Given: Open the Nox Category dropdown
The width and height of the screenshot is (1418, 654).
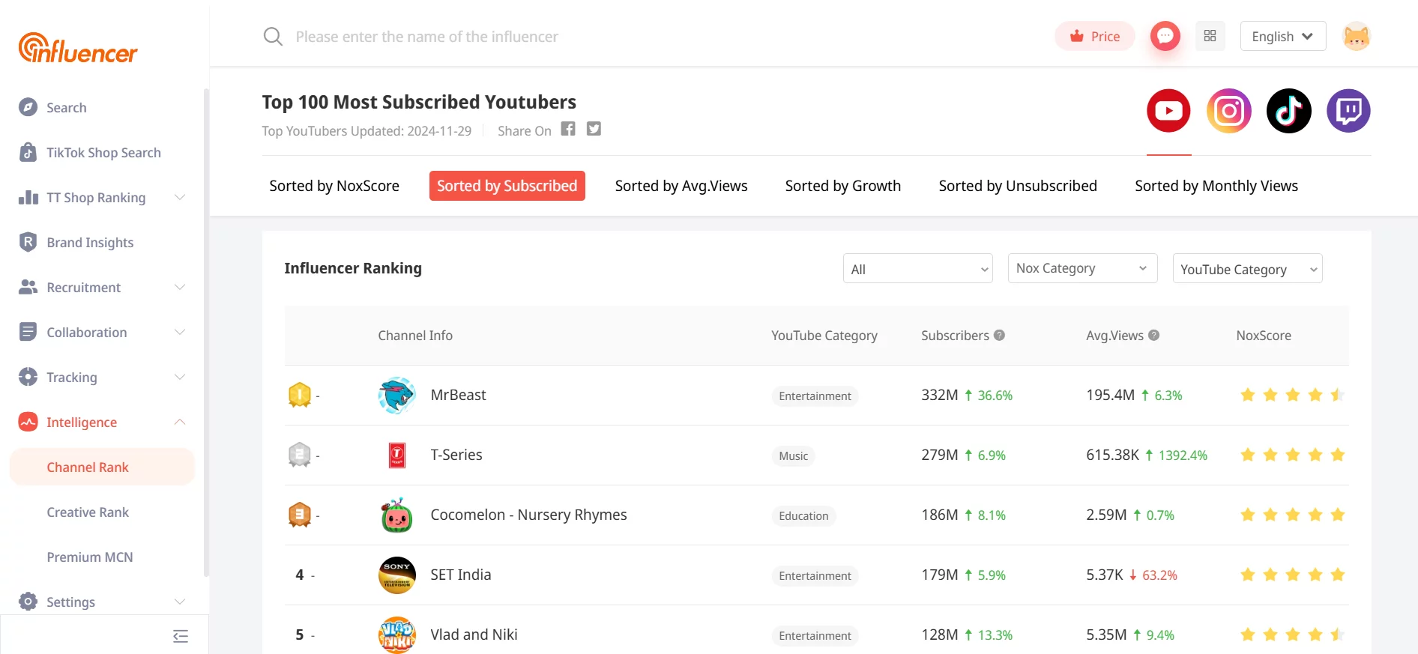Looking at the screenshot, I should coord(1083,268).
